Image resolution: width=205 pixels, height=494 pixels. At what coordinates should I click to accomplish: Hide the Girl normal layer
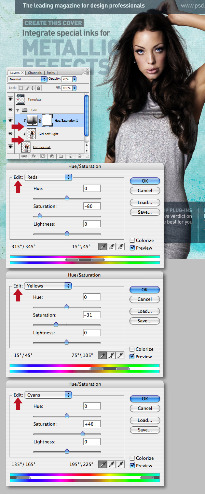pos(10,147)
